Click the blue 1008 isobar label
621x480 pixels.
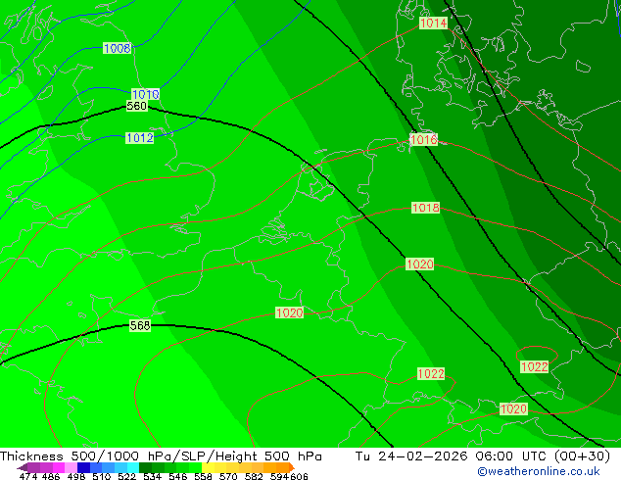click(x=117, y=48)
